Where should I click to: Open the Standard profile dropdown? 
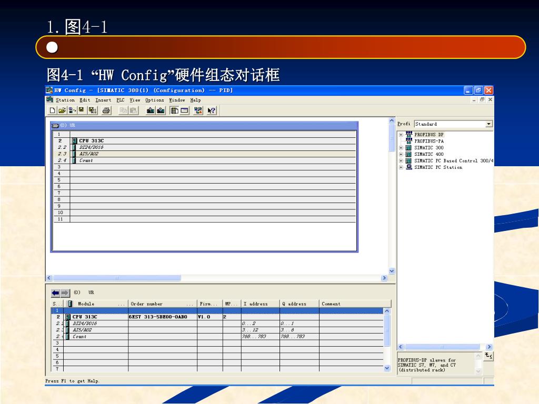(x=488, y=124)
